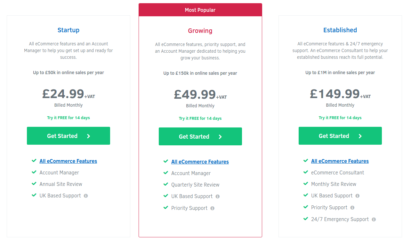Click the Growing plan heading

[x=200, y=31]
